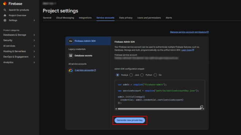The image size is (241, 135).
Task: Click the Project Overview home icon
Action: 5,15
